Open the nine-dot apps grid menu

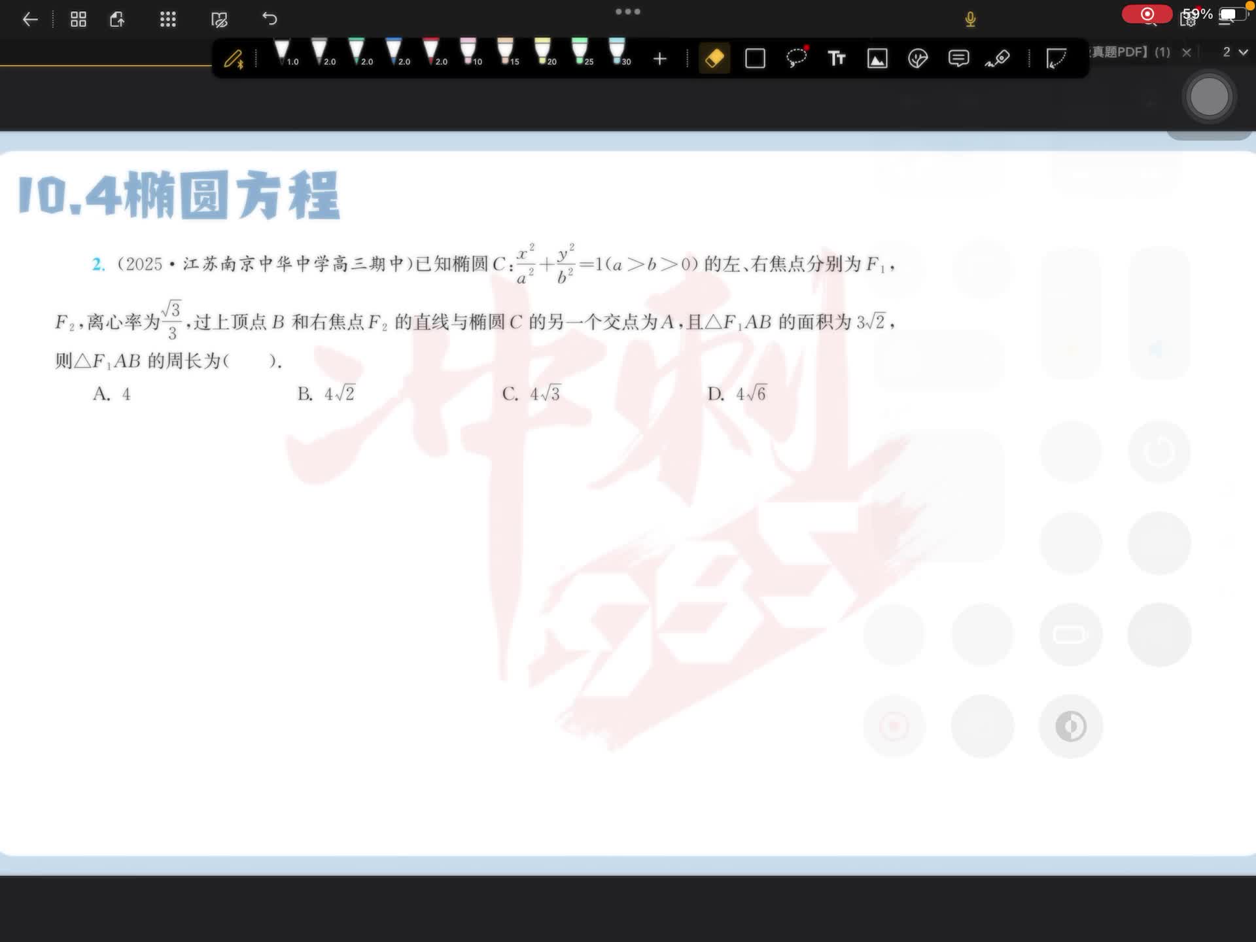point(168,20)
